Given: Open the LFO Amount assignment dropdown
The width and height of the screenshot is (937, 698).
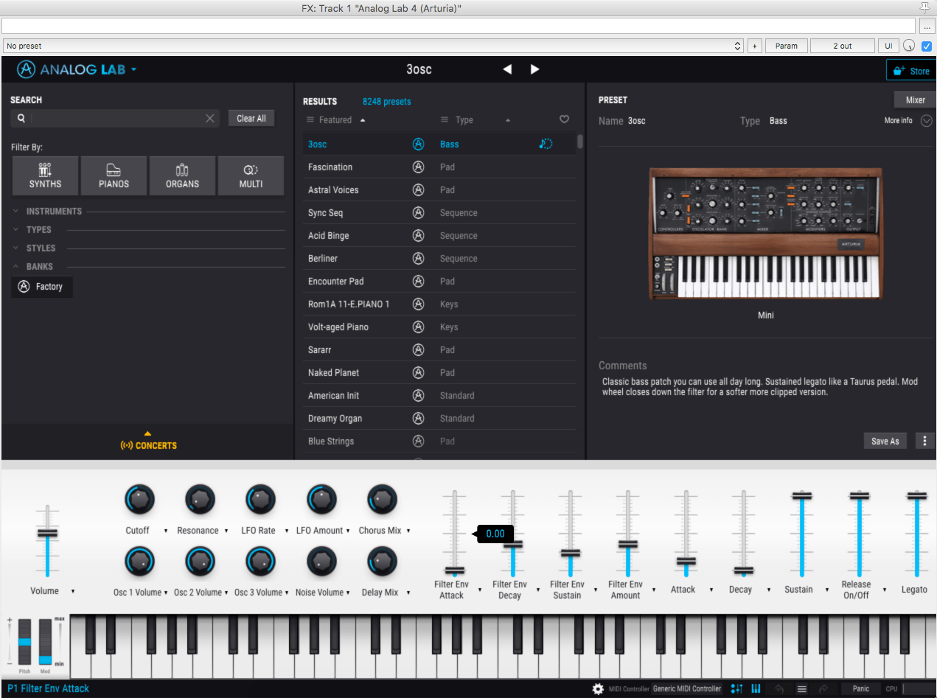Looking at the screenshot, I should [x=347, y=531].
